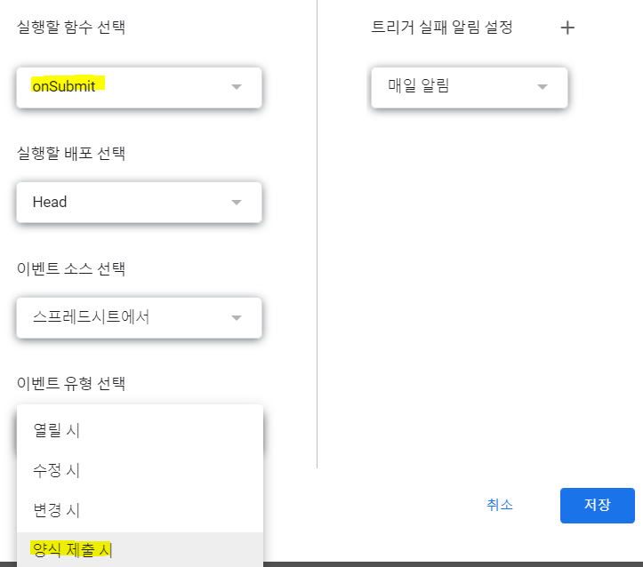Screen dimensions: 643x567
Task: Open the onSubmit function selector
Action: pos(139,88)
